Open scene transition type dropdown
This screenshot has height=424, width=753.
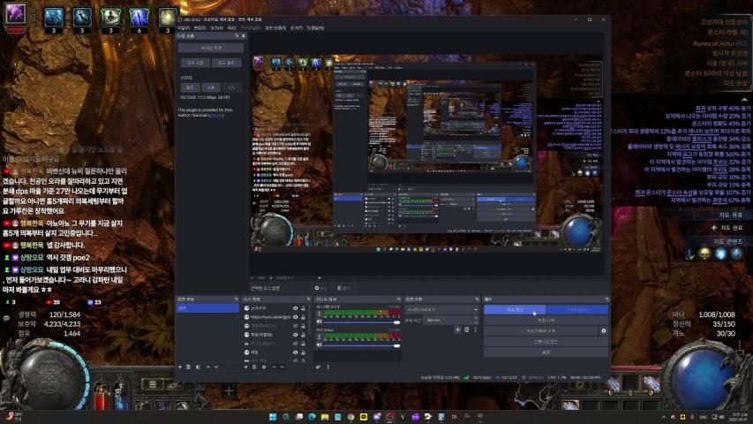click(441, 309)
